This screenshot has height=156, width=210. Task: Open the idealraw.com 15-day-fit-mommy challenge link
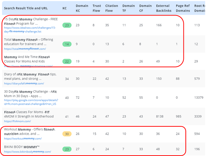(x=30, y=30)
